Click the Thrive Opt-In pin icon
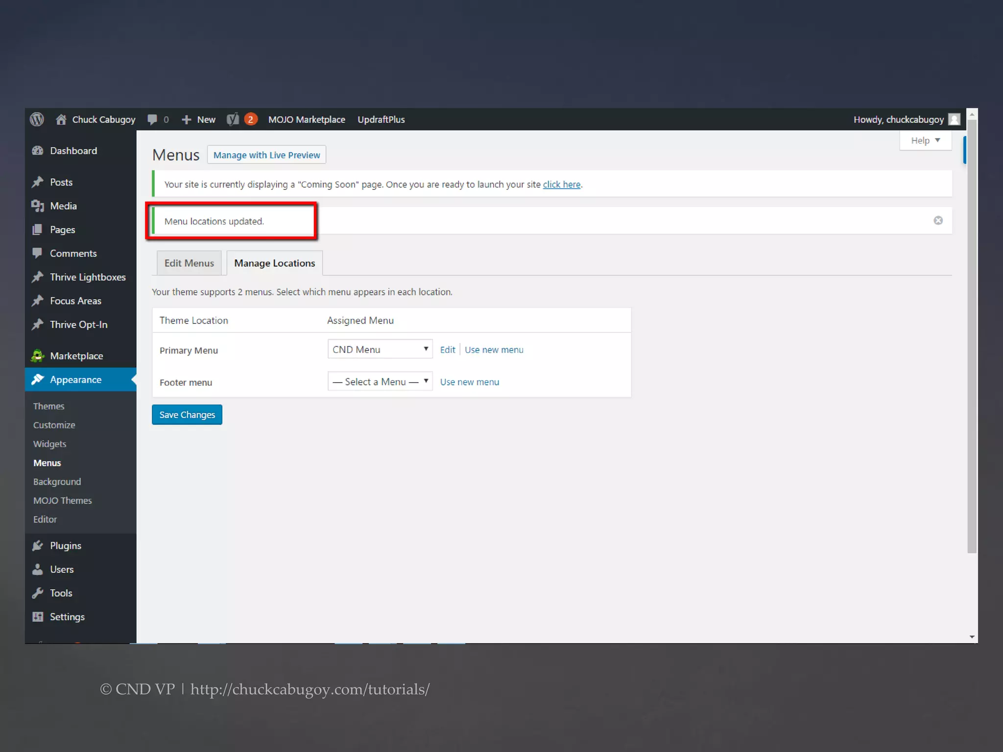The width and height of the screenshot is (1003, 752). tap(38, 325)
